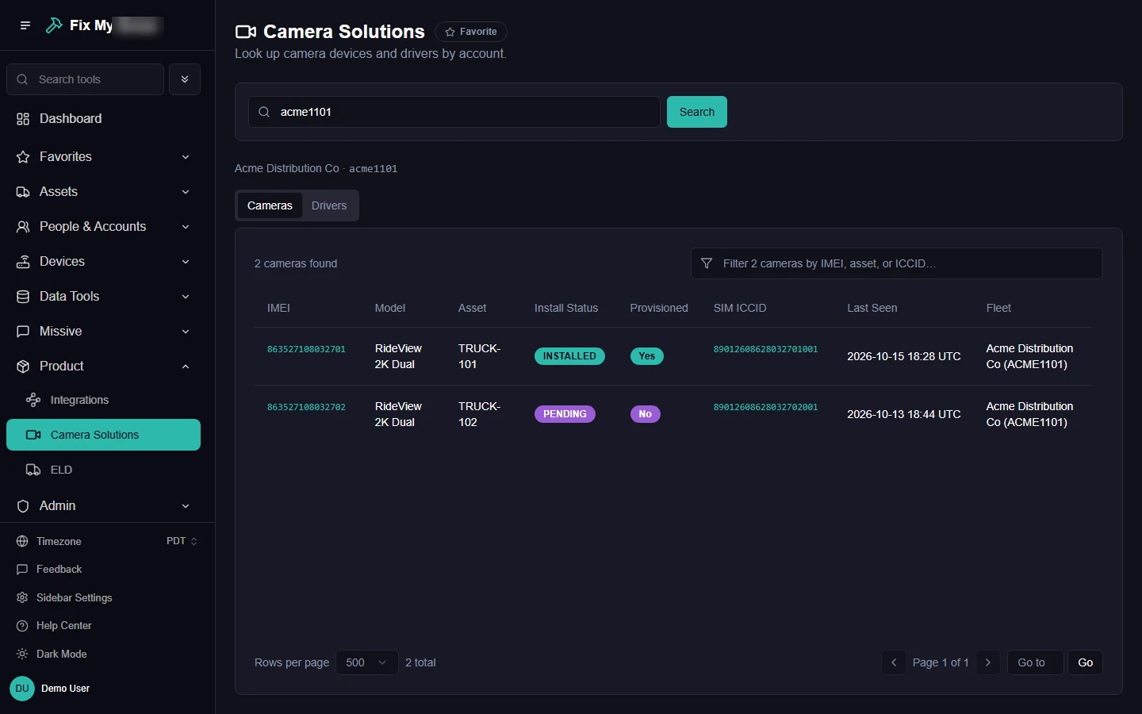Focus the Filter 2 cameras input
1142x714 pixels.
click(x=897, y=263)
